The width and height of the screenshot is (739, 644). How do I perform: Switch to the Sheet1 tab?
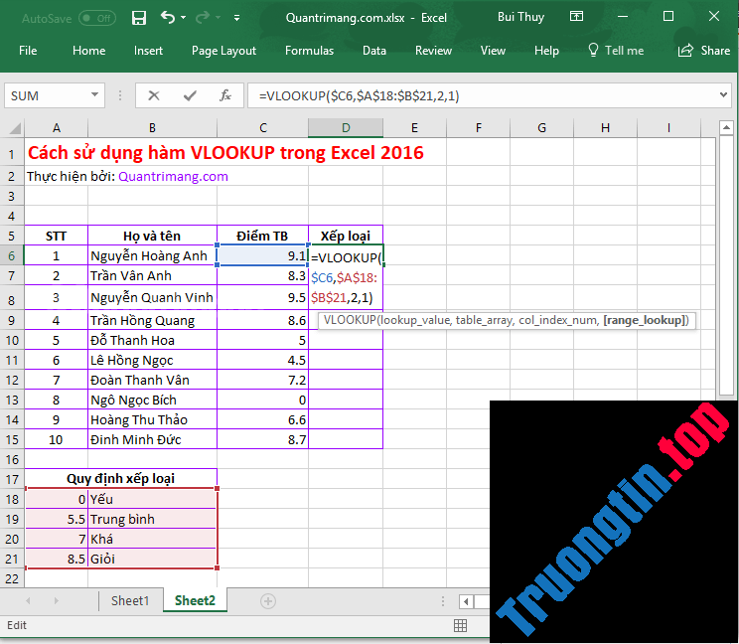click(x=130, y=600)
